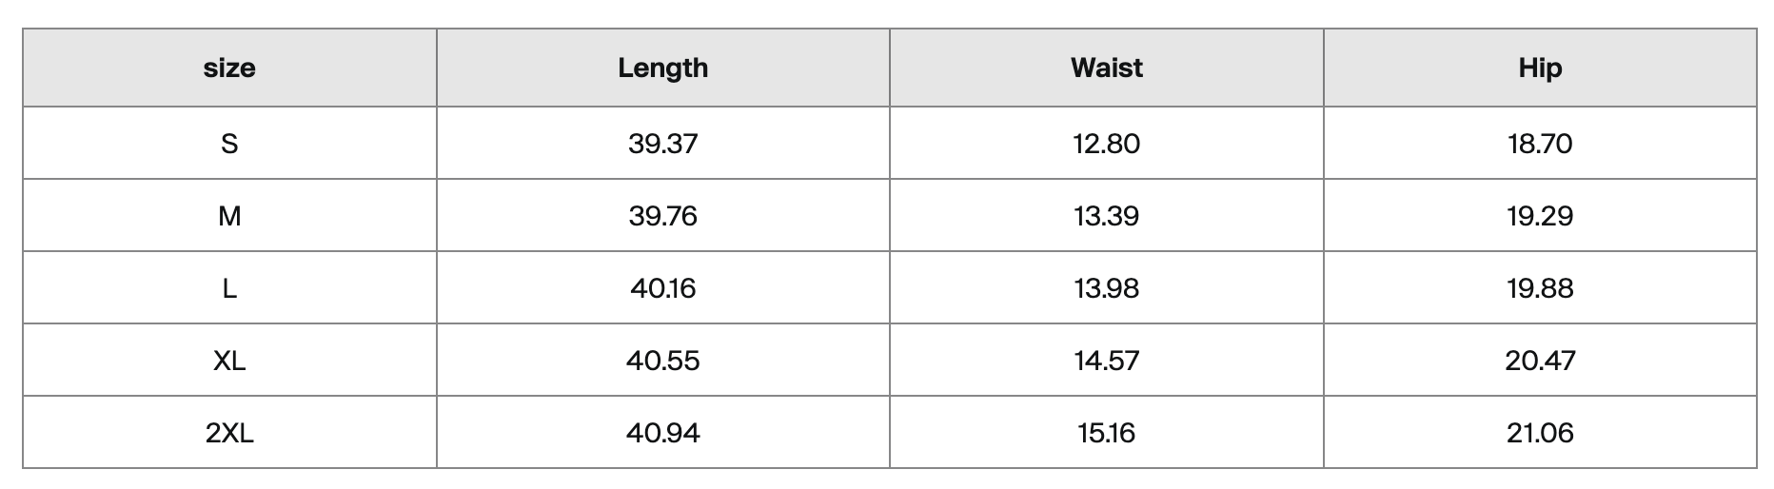This screenshot has width=1774, height=489.
Task: Select the M size cell
Action: [229, 215]
